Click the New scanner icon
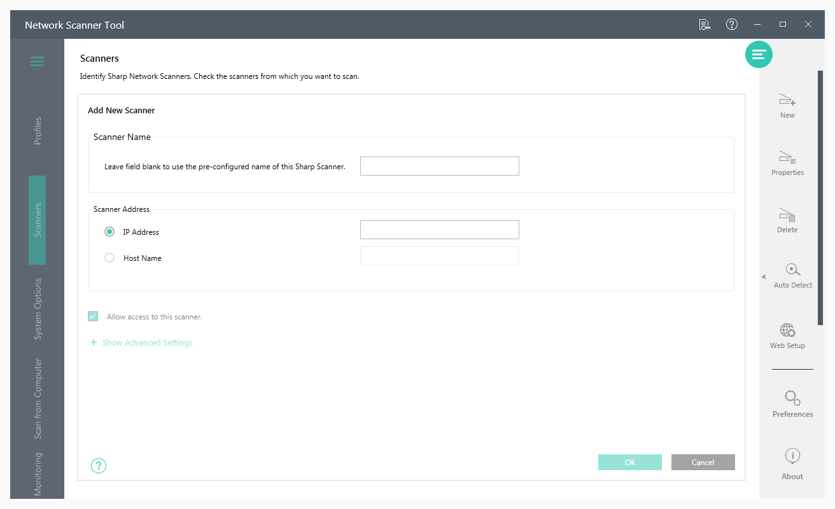The height and width of the screenshot is (509, 835). (x=787, y=101)
